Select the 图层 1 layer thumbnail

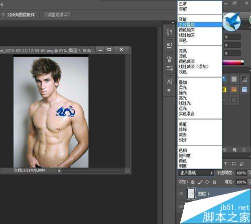click(x=191, y=193)
